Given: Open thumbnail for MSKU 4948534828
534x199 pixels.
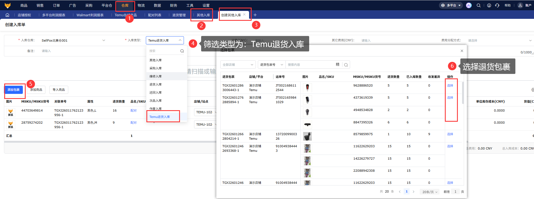Looking at the screenshot, I should click(307, 112).
